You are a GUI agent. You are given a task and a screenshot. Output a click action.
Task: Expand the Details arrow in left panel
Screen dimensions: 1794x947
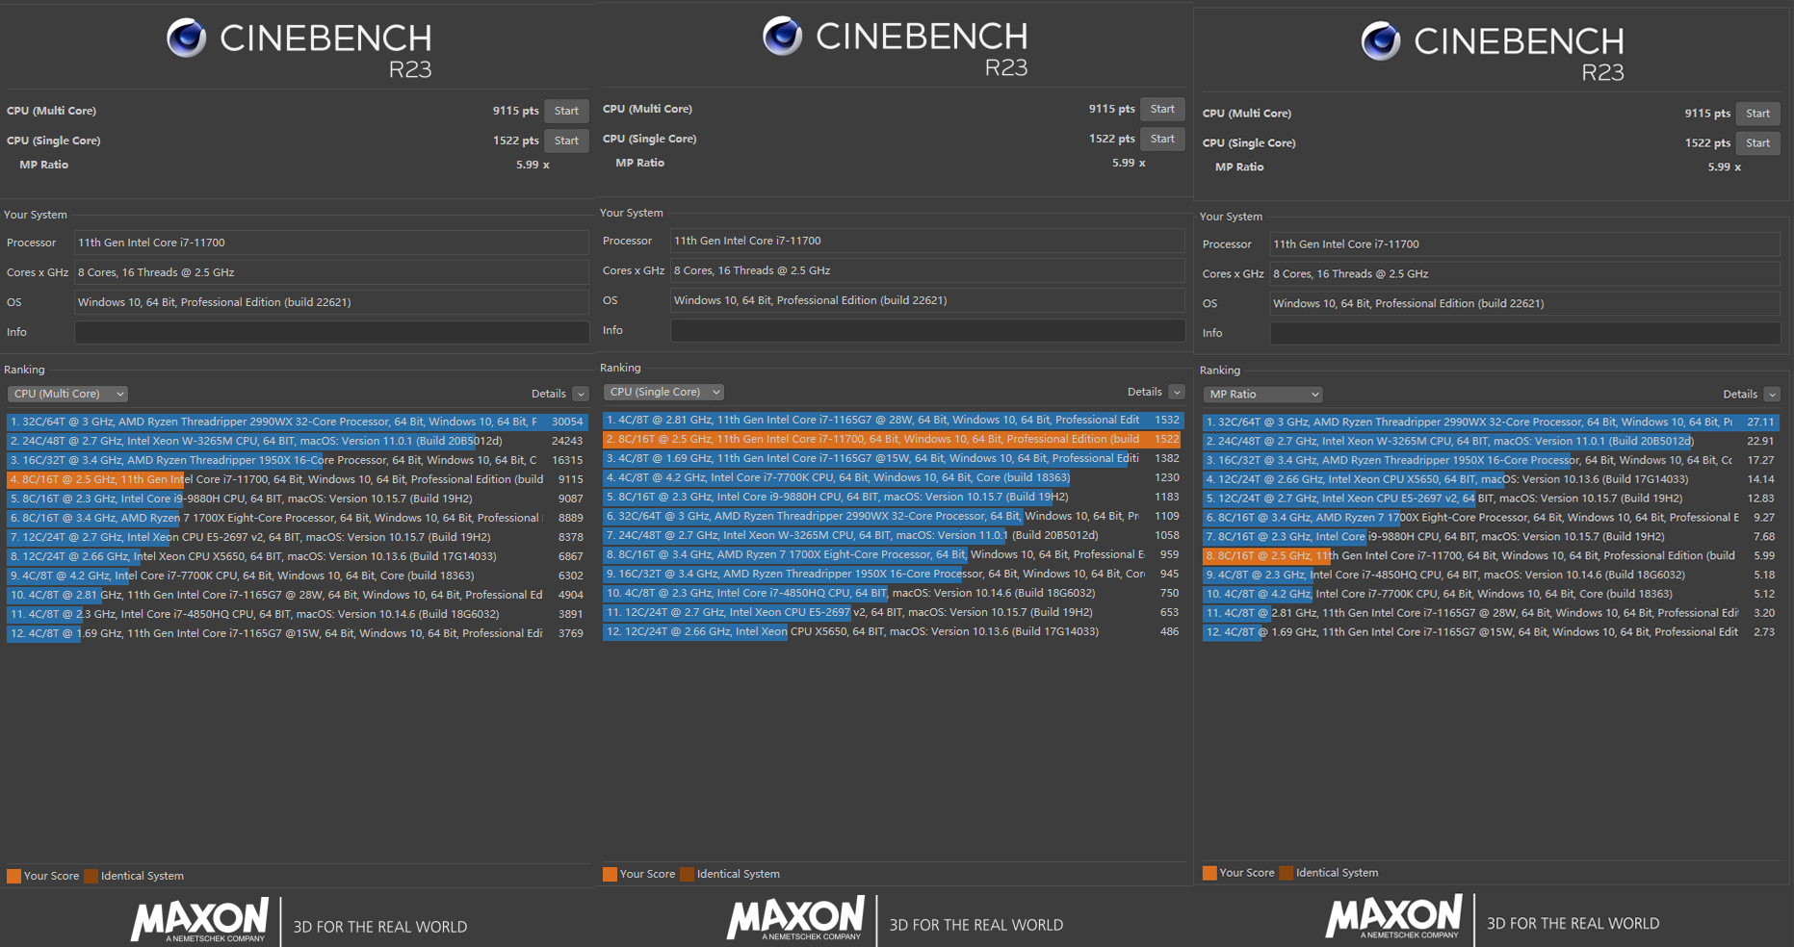pos(581,394)
